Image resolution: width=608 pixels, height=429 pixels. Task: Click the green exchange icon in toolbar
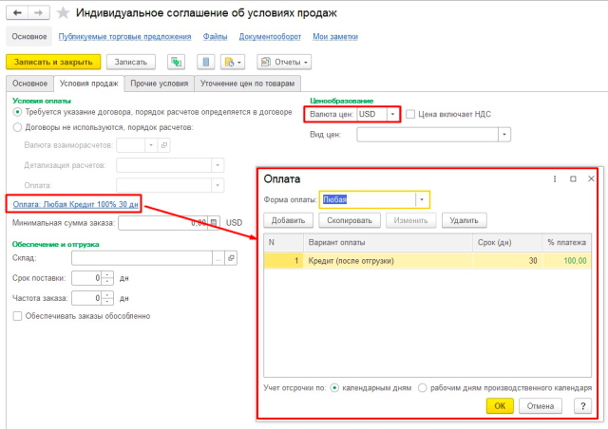tap(176, 62)
